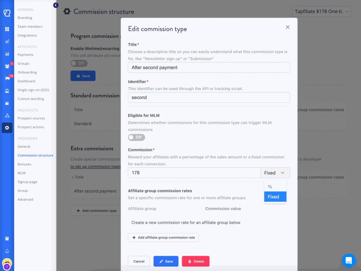Open the bar chart reports icon

(7, 54)
